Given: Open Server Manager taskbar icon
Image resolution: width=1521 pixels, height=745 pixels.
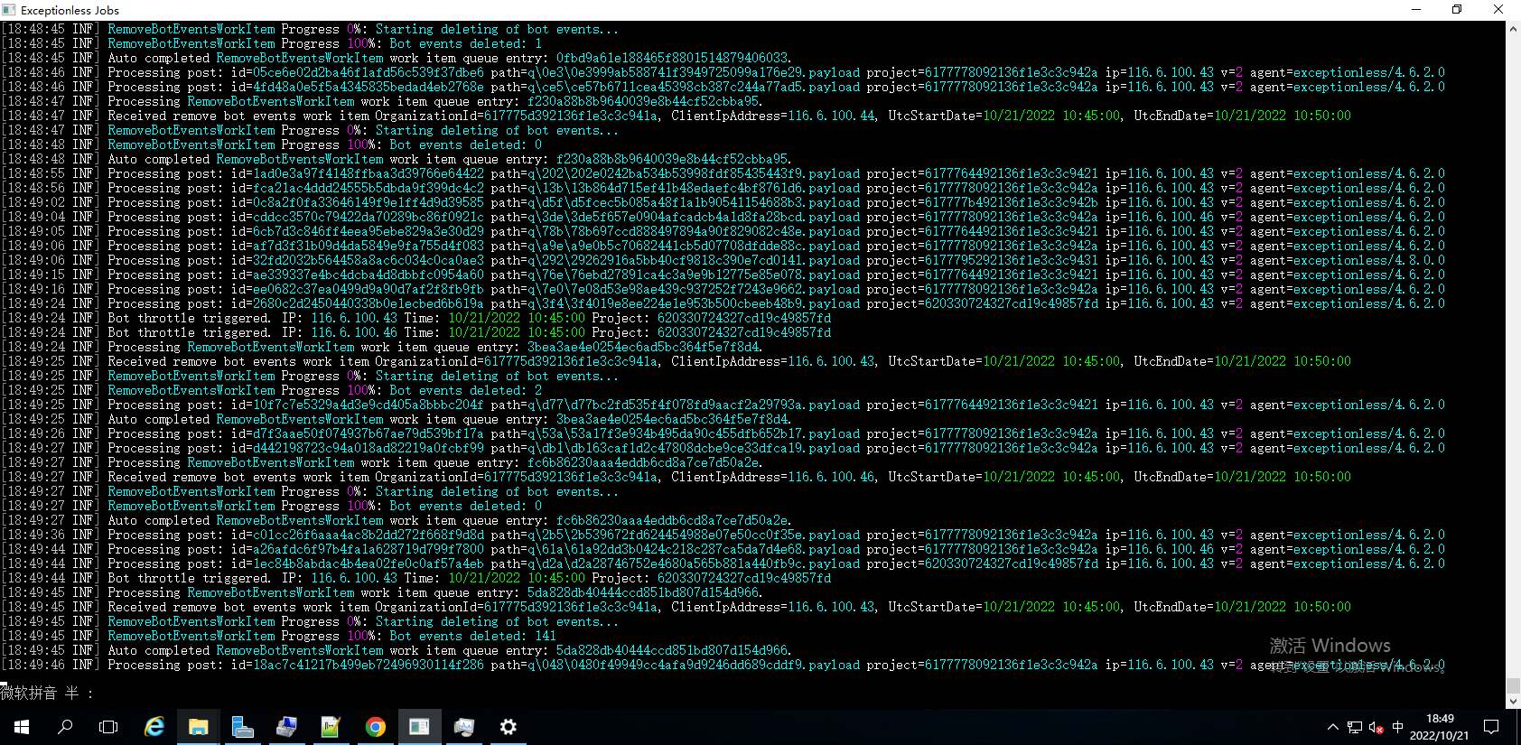Looking at the screenshot, I should click(243, 727).
